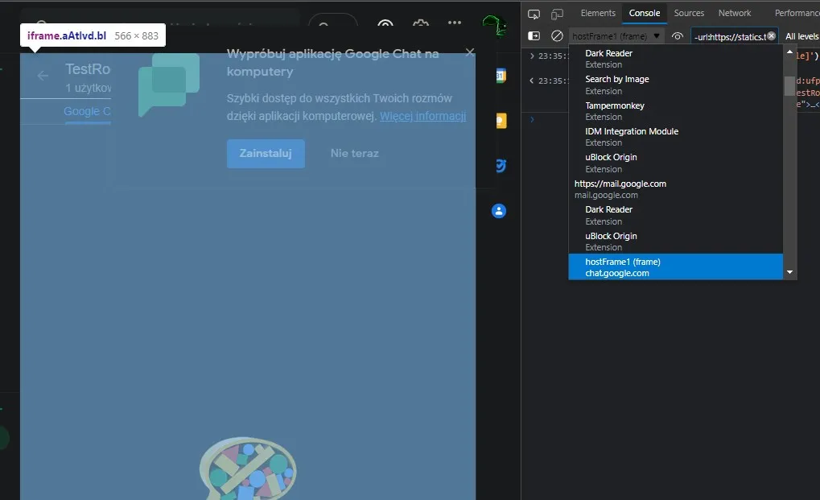
Task: Open Google Tasks side panel icon
Action: click(x=501, y=166)
